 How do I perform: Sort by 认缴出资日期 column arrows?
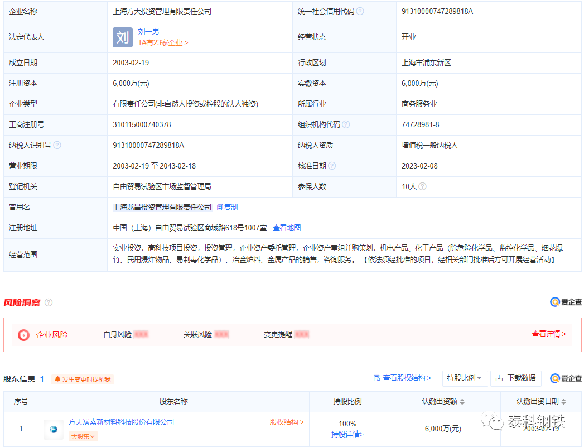tap(563, 402)
